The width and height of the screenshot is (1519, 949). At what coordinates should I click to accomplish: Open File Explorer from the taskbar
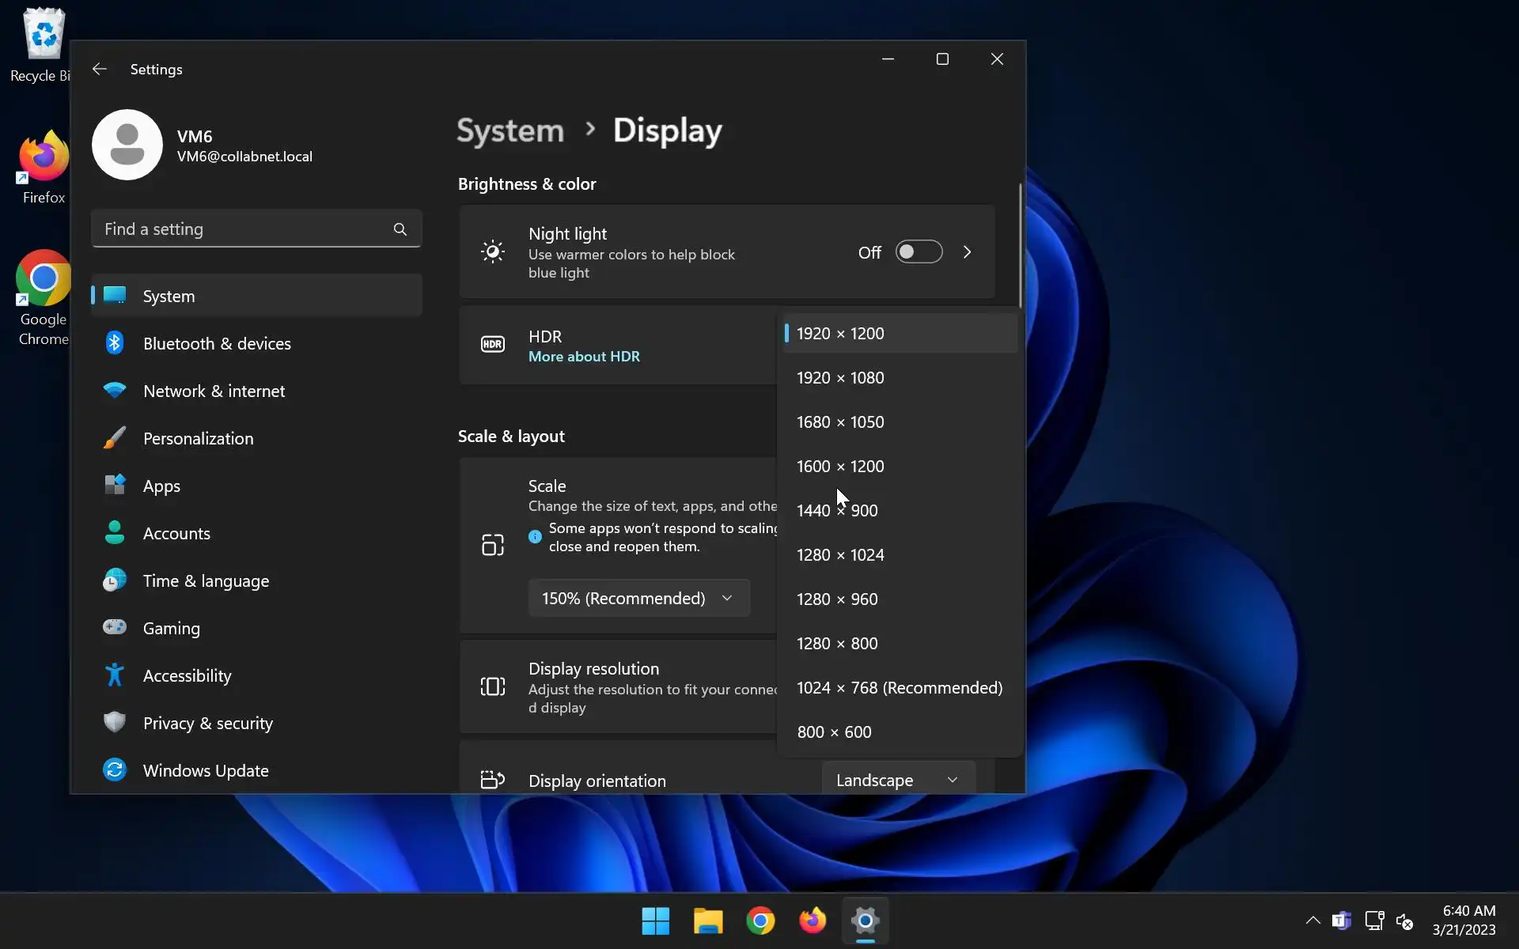(x=708, y=921)
